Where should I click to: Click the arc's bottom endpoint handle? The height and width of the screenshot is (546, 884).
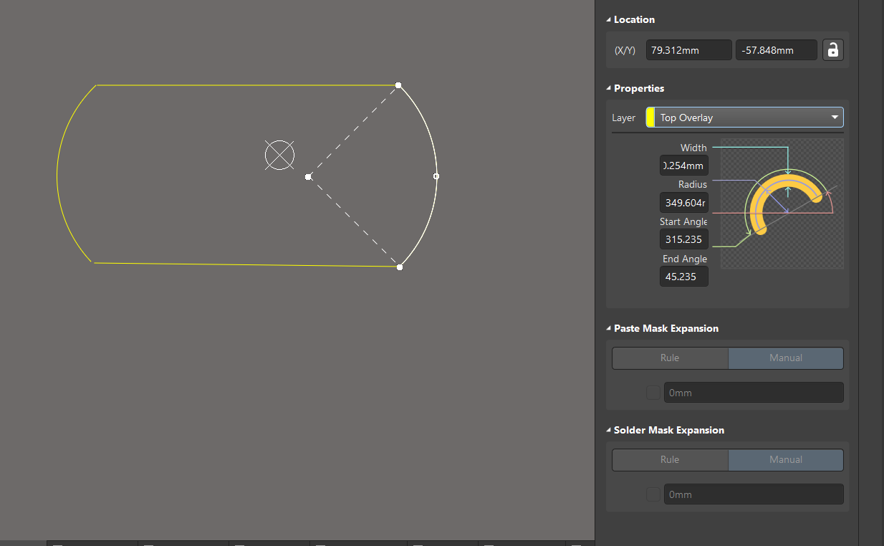point(400,267)
